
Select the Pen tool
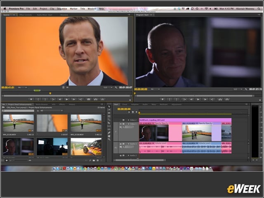(x=109, y=133)
